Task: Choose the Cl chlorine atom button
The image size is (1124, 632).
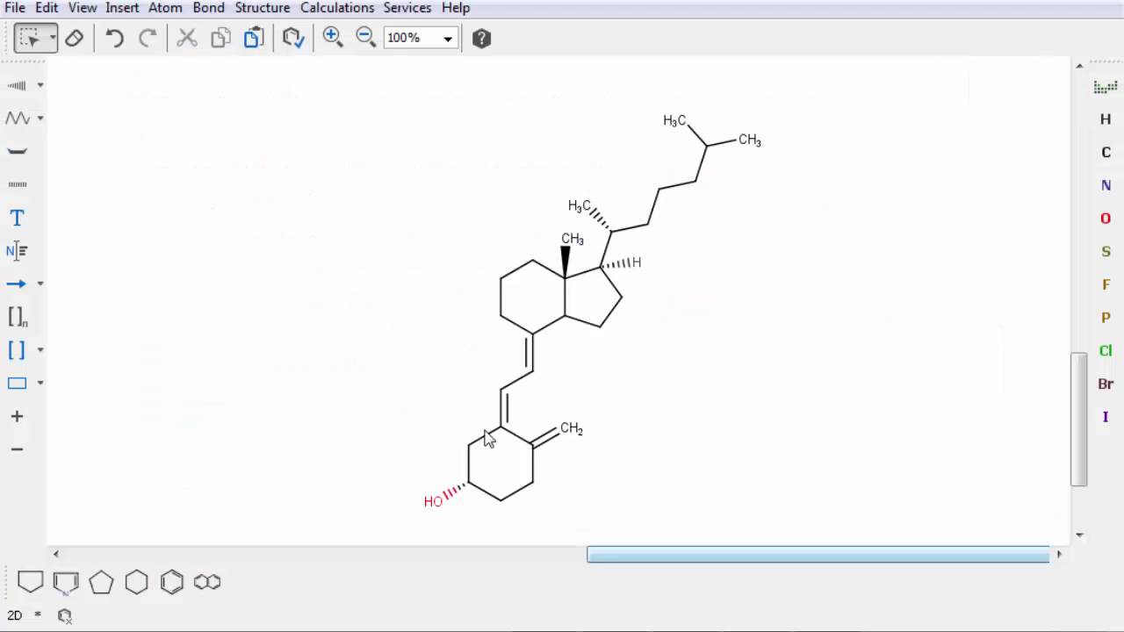Action: point(1106,351)
